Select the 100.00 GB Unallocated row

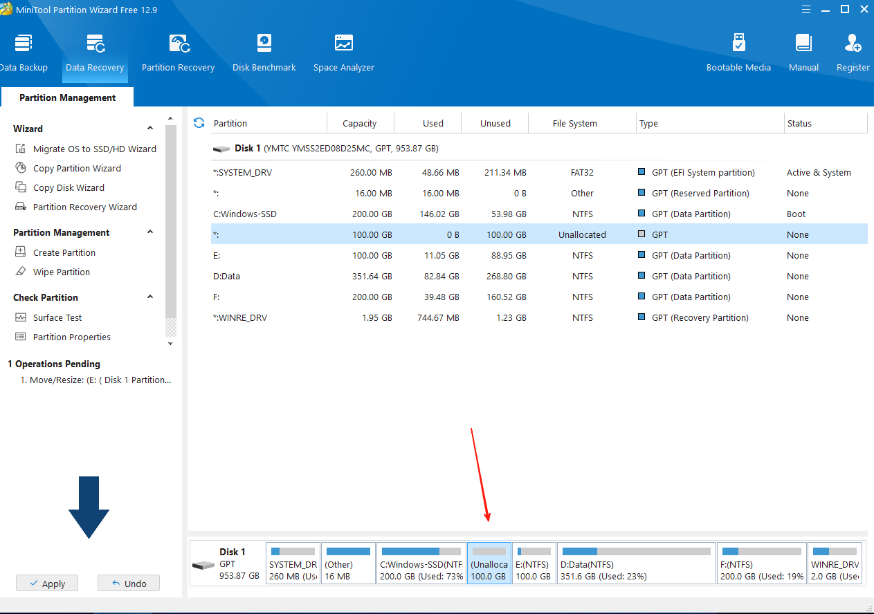(539, 234)
